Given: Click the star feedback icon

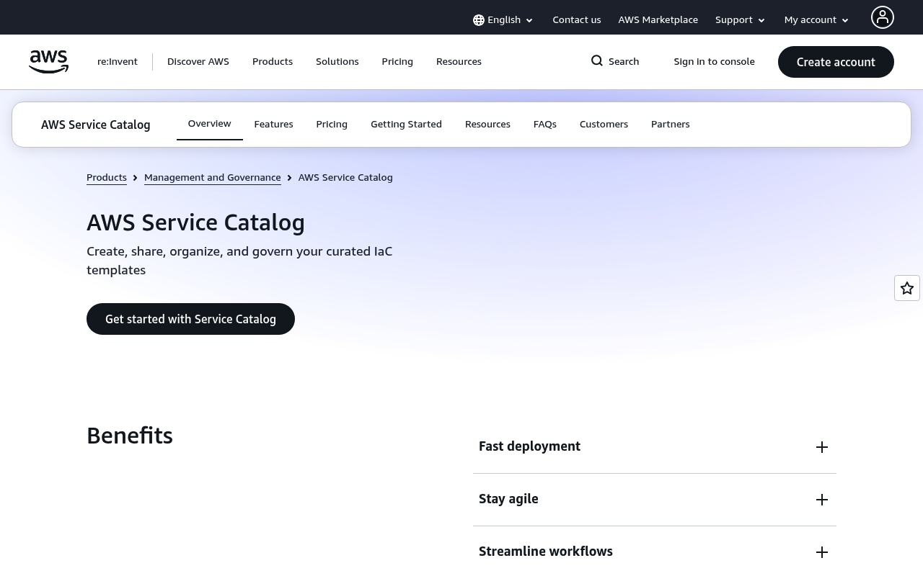Looking at the screenshot, I should [x=907, y=288].
